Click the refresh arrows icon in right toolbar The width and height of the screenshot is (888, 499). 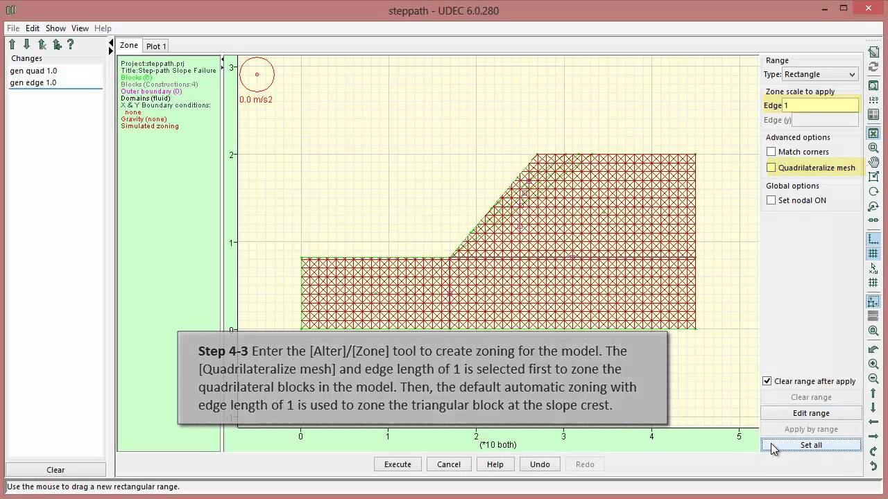pyautogui.click(x=873, y=67)
